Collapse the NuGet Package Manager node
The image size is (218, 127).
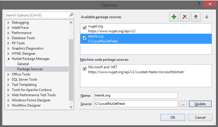(8, 59)
